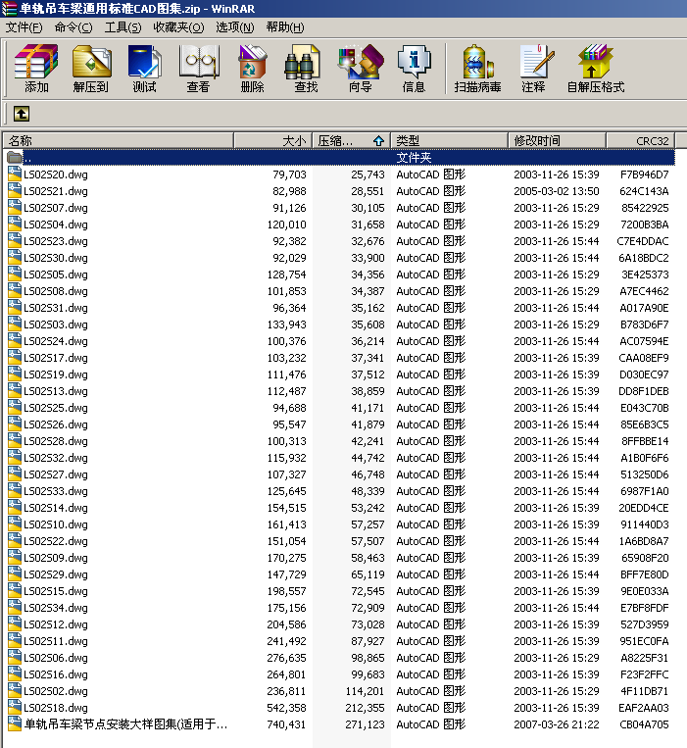
Task: Click the Info (信息) toolbar icon
Action: pyautogui.click(x=414, y=69)
